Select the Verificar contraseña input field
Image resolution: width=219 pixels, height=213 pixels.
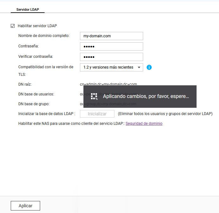111,57
